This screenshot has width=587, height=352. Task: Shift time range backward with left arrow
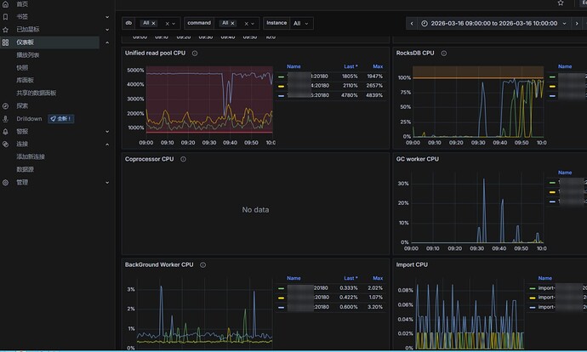412,23
